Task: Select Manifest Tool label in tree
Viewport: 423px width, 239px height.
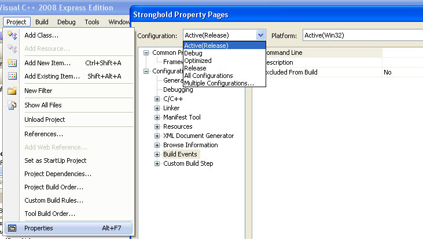Action: pos(182,117)
